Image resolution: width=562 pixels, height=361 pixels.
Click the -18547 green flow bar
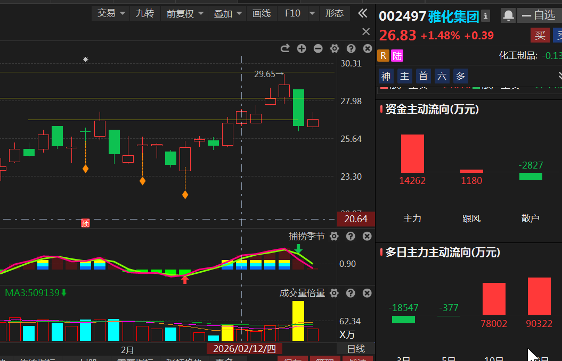[403, 320]
